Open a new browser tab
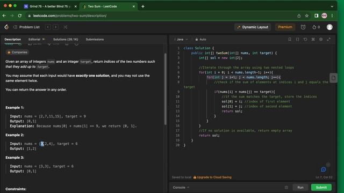 coord(143,6)
